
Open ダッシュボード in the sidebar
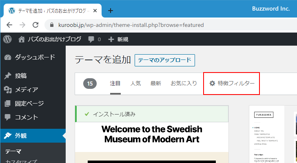(35, 57)
